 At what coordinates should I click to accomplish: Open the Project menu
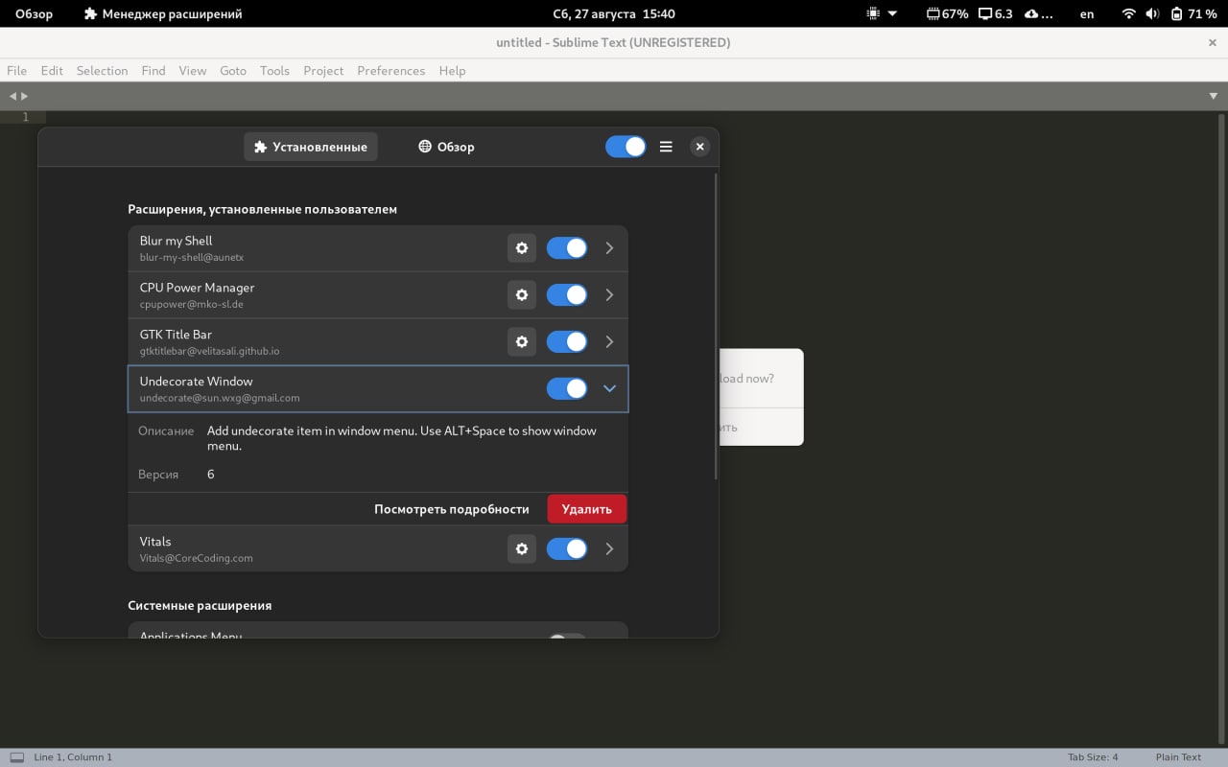point(323,70)
